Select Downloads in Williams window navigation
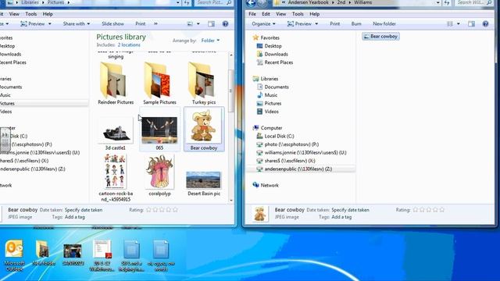This screenshot has height=281, width=500. tap(273, 54)
